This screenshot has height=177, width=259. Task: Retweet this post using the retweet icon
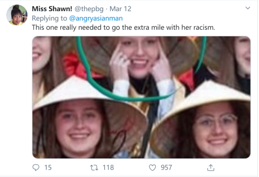pos(94,168)
